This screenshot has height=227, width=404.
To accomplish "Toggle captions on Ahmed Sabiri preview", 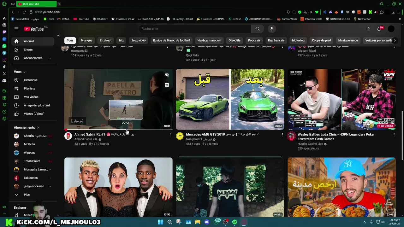I will (167, 85).
